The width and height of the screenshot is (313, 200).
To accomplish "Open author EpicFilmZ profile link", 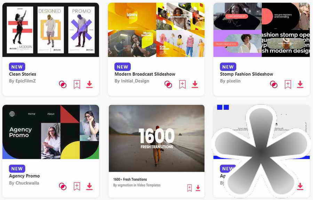I will pyautogui.click(x=25, y=81).
